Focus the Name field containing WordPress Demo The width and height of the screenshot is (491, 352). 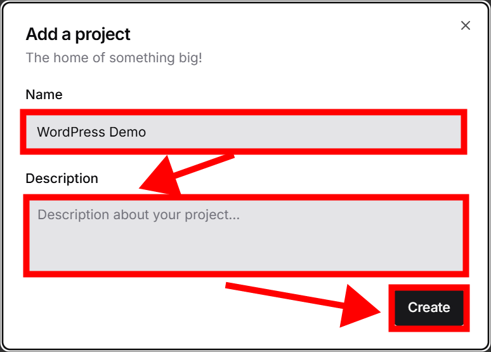tap(244, 132)
